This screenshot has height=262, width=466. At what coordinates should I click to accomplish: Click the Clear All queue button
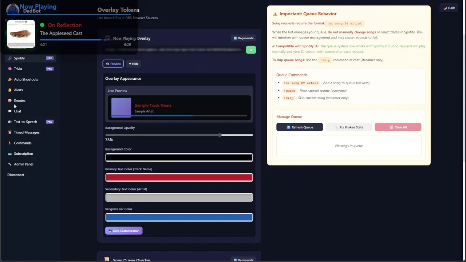[398, 127]
